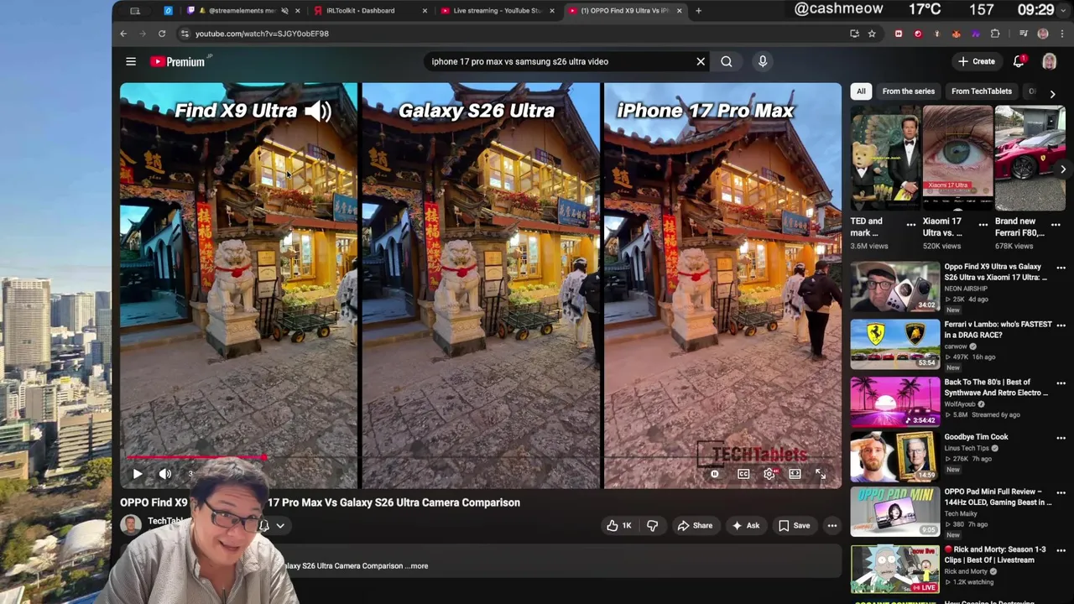Open options for Xiaomi 17 Ultra short
Image resolution: width=1074 pixels, height=604 pixels.
click(983, 225)
